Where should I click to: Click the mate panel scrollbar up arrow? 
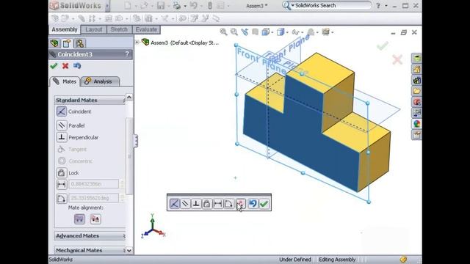click(129, 97)
